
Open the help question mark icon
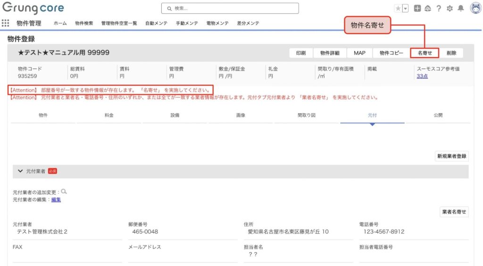coord(439,8)
